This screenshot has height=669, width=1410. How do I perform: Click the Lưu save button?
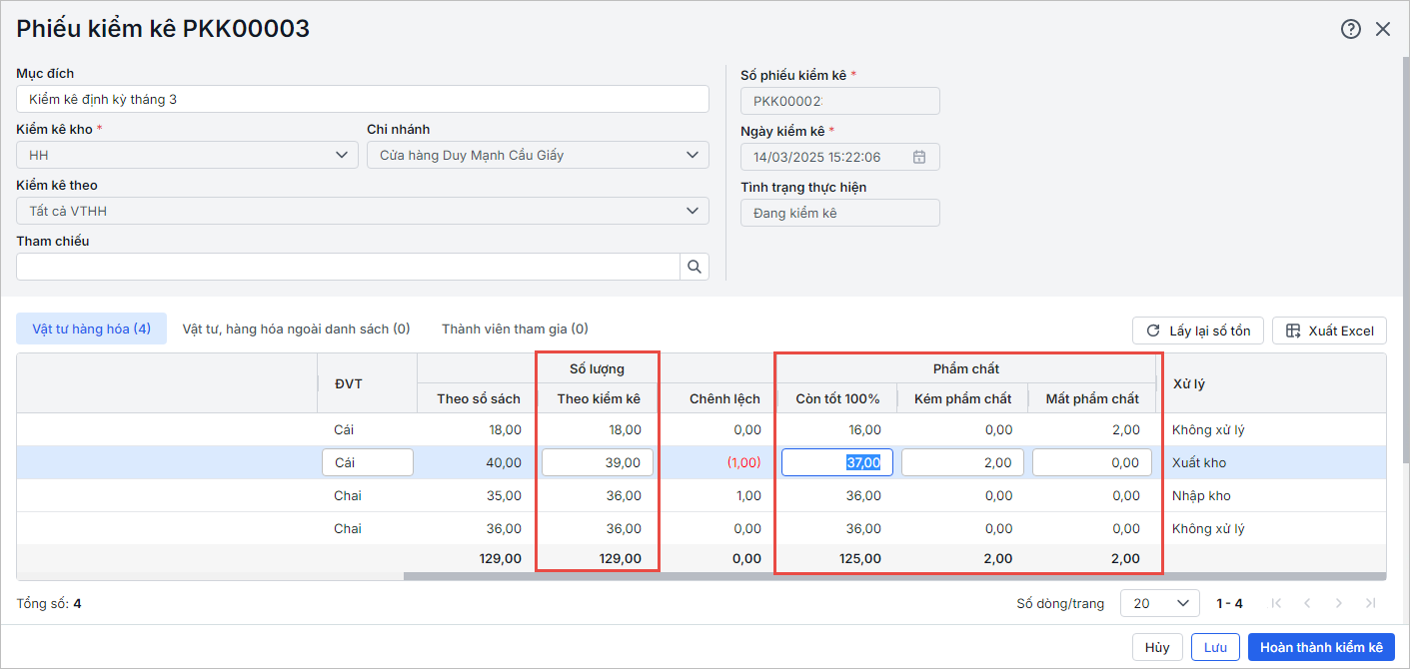click(x=1215, y=647)
